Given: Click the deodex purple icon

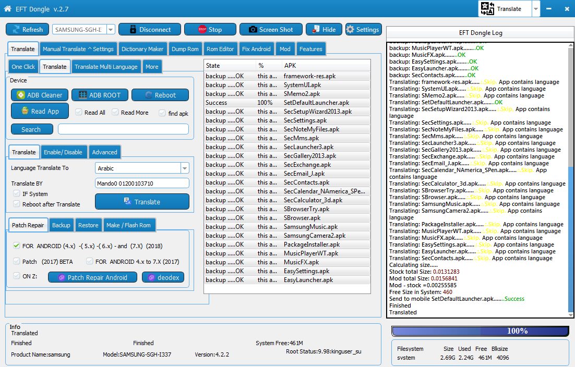Looking at the screenshot, I should point(151,277).
